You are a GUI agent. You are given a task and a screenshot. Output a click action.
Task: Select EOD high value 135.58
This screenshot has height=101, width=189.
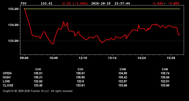[x=80, y=77]
